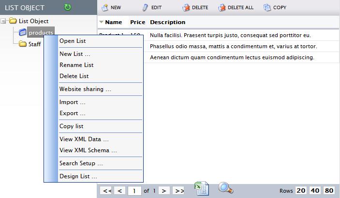Screen dimensions: 340x198
Task: Click the New record toolbar button
Action: 111,7
